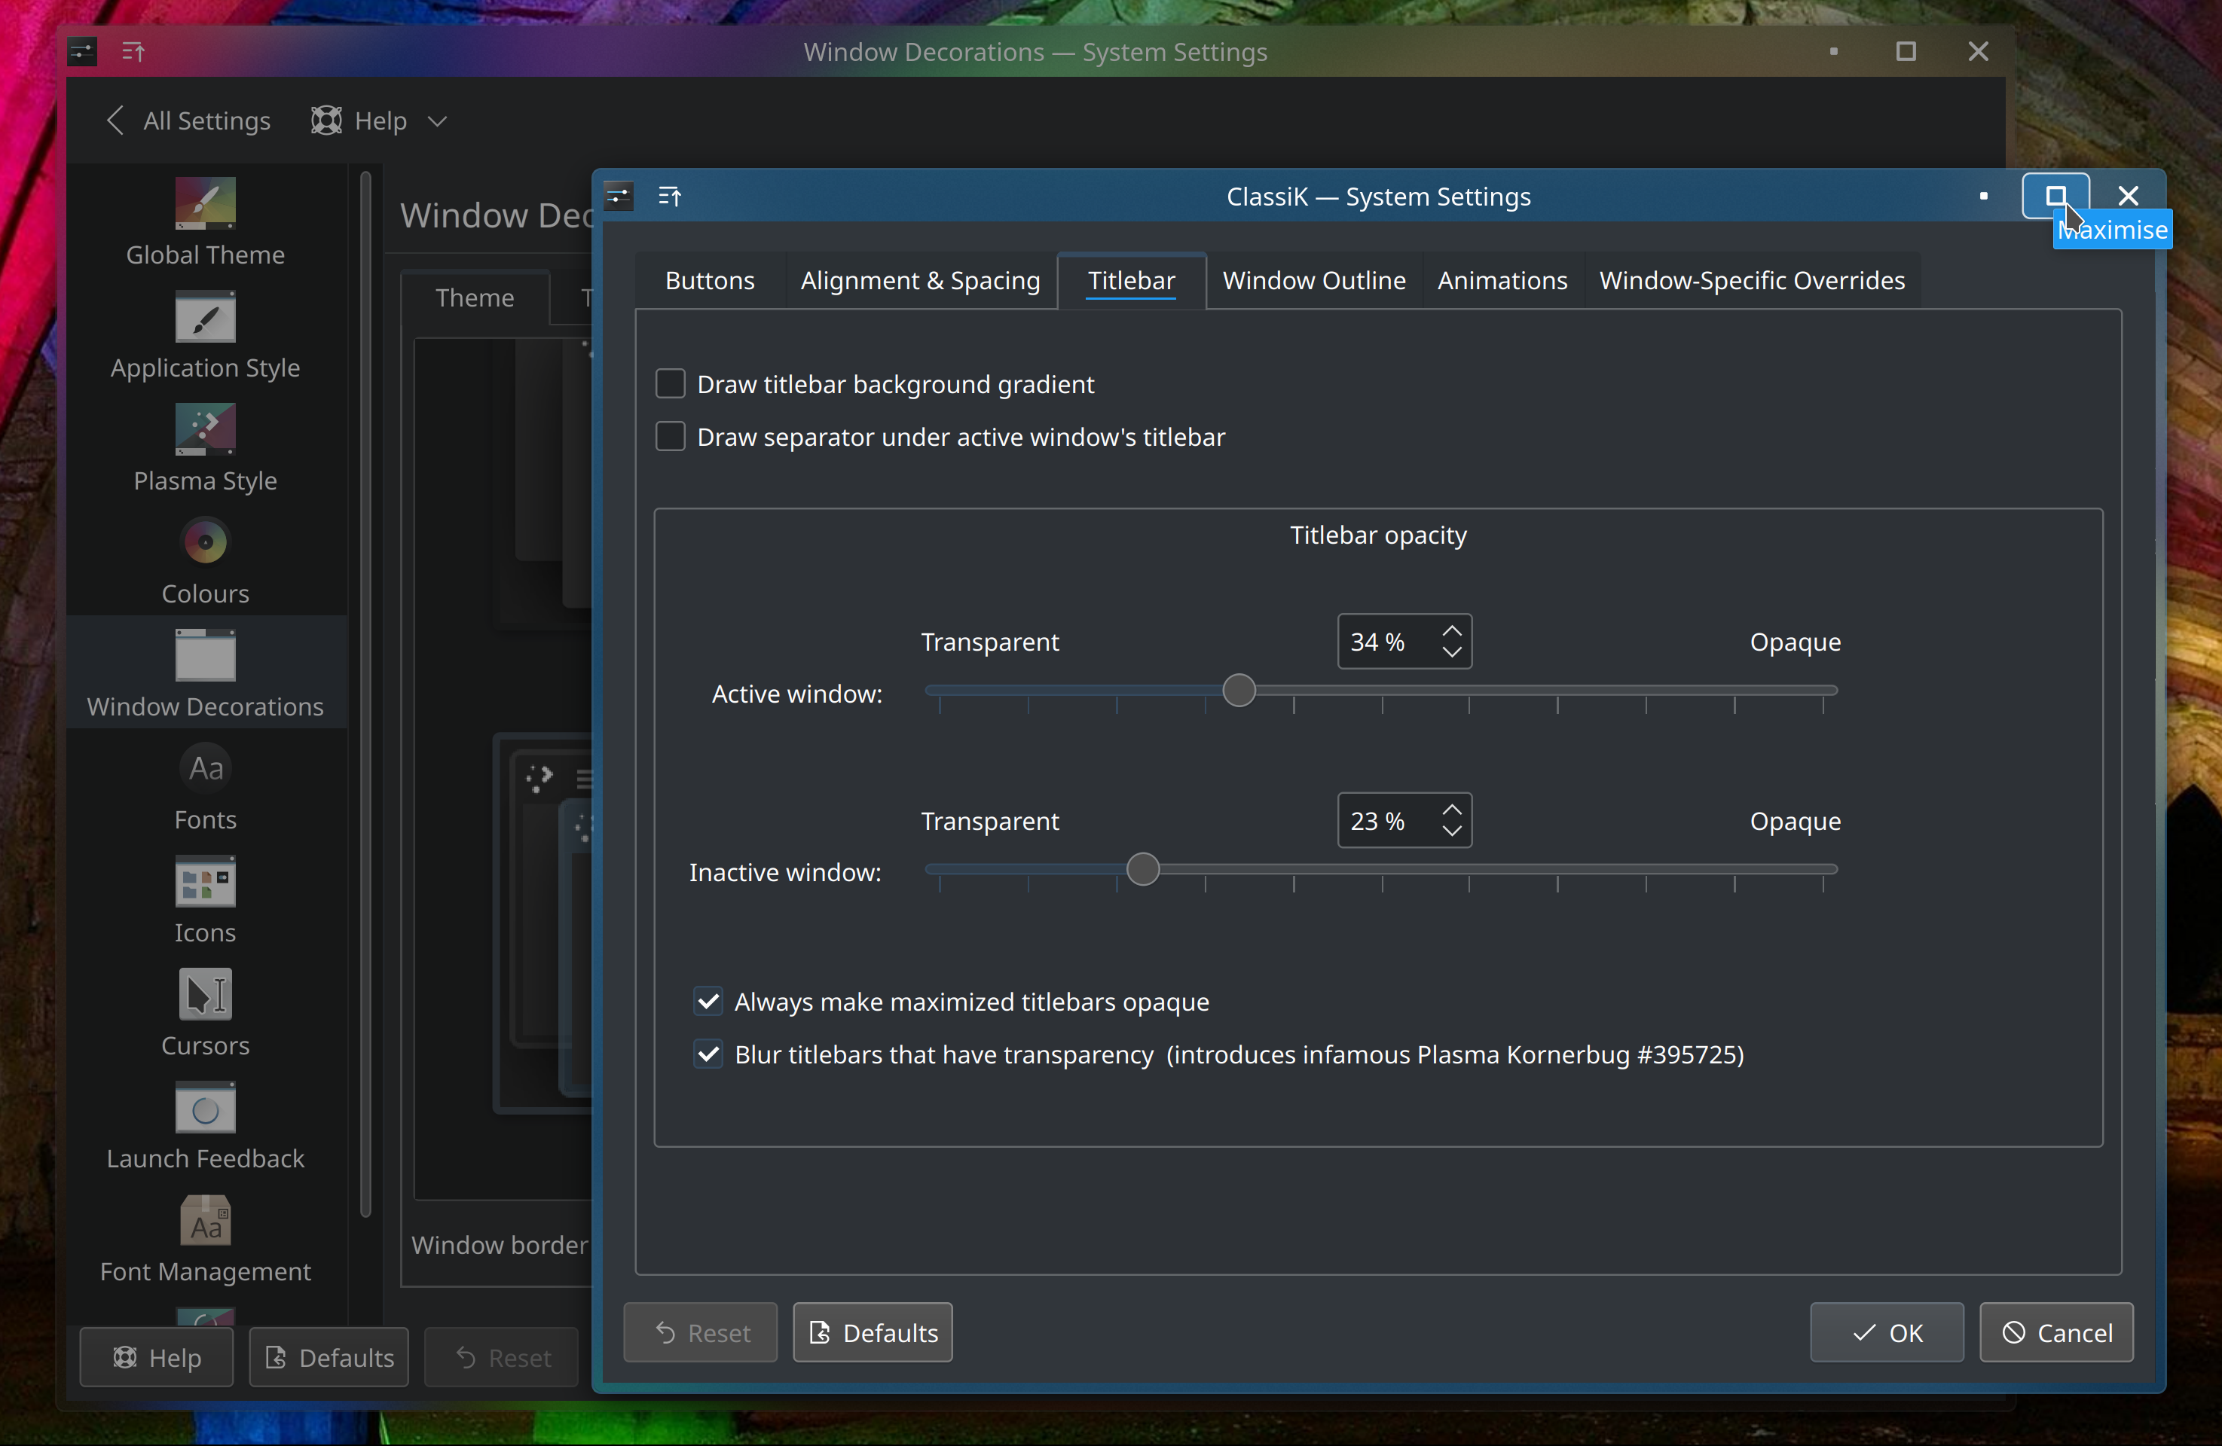The image size is (2222, 1446).
Task: Open Launch Feedback settings
Action: [x=206, y=1125]
